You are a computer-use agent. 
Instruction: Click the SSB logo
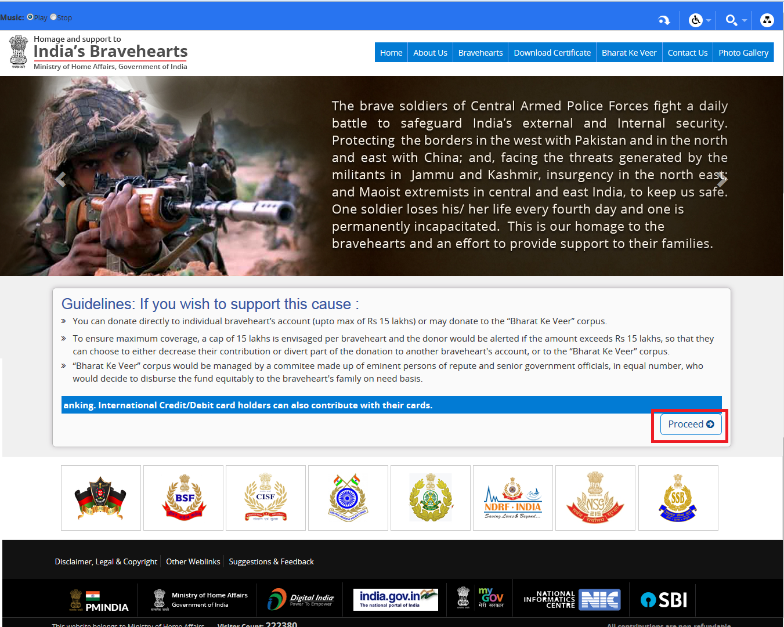pos(677,498)
